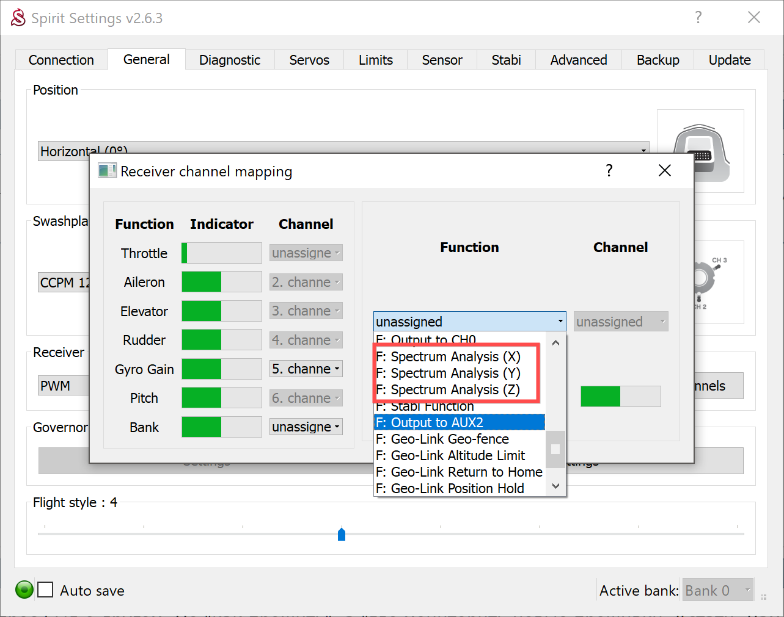Click the green connection status indicator
This screenshot has width=784, height=617.
(x=24, y=590)
